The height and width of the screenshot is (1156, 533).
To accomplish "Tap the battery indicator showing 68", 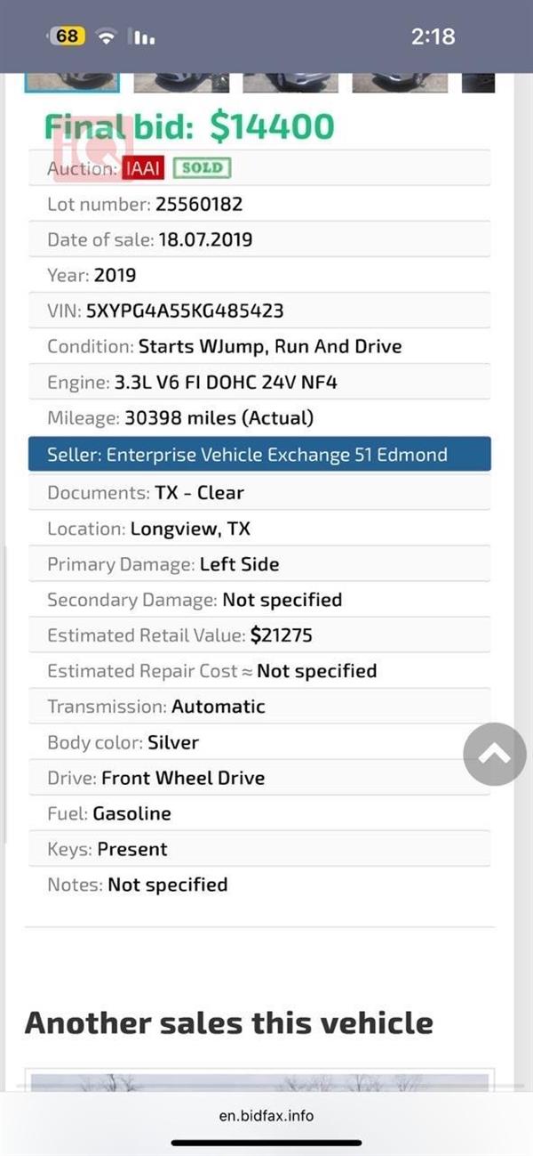I will (67, 36).
